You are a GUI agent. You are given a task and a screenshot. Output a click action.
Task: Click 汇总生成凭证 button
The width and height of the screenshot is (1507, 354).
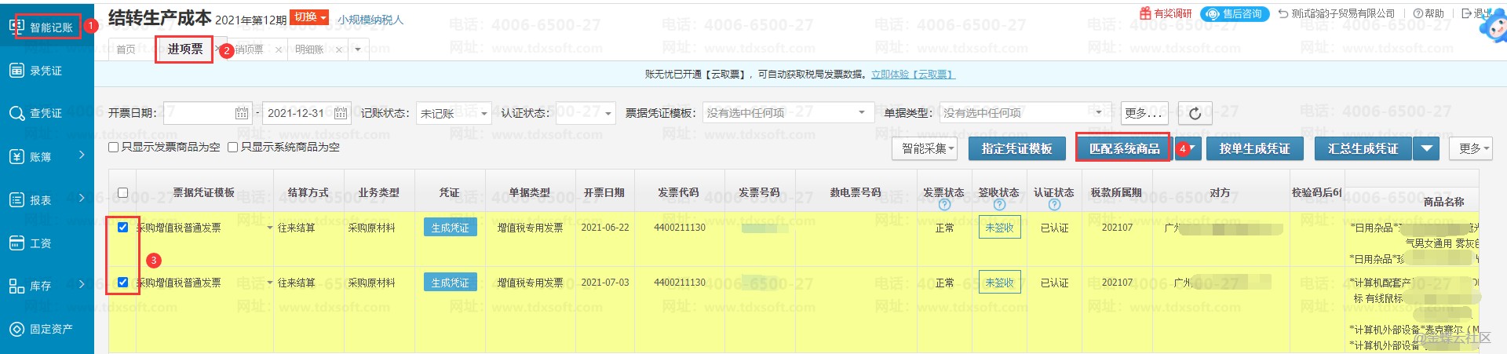[x=1363, y=148]
